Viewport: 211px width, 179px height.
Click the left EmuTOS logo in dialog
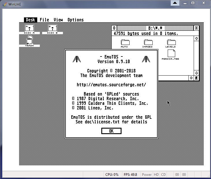tap(76, 59)
